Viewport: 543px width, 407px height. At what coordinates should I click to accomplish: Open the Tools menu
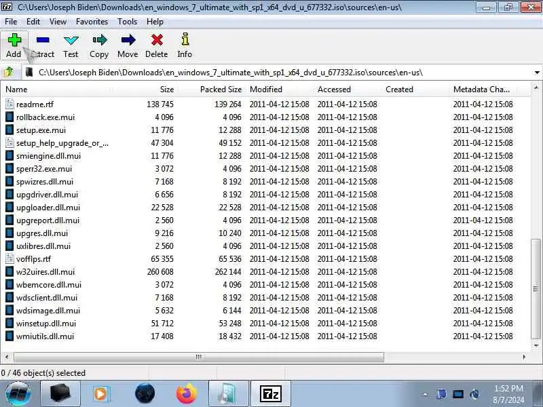tap(128, 22)
